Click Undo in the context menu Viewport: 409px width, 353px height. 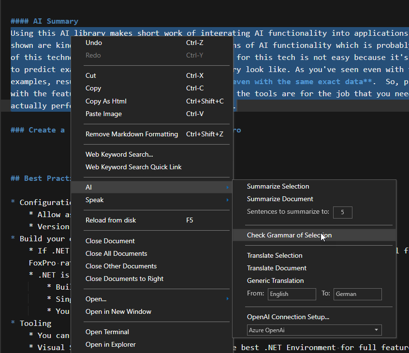point(94,43)
